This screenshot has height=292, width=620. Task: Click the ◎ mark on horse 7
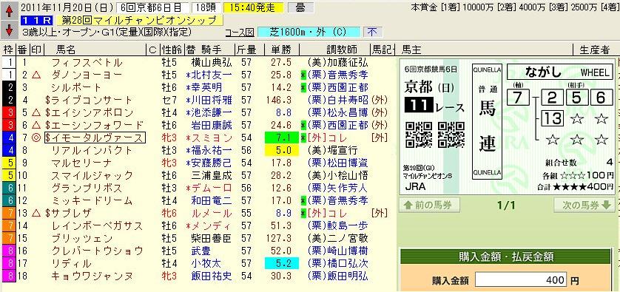[37, 137]
